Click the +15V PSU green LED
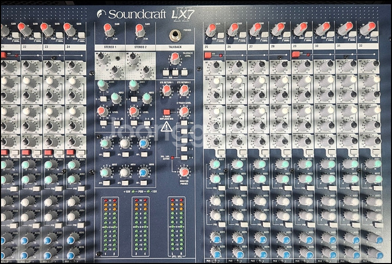The height and width of the screenshot is (264, 392). coord(133,191)
